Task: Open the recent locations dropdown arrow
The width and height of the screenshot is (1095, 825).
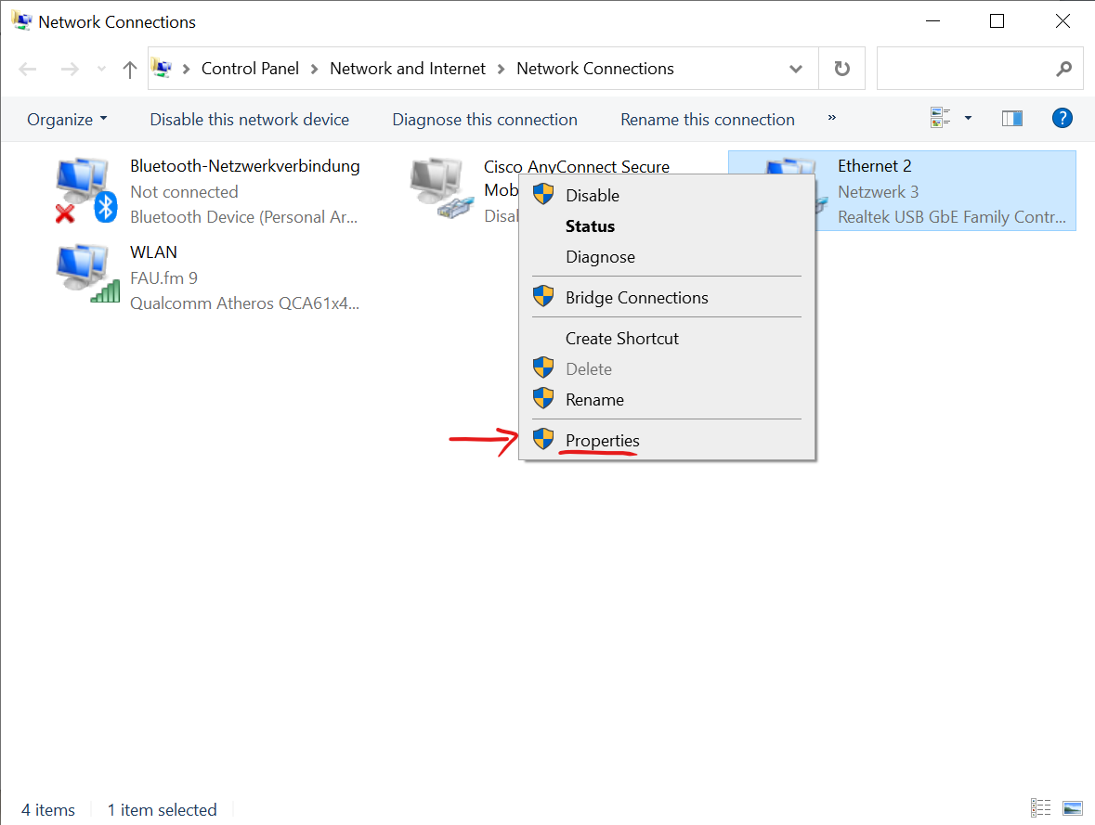Action: 103,70
